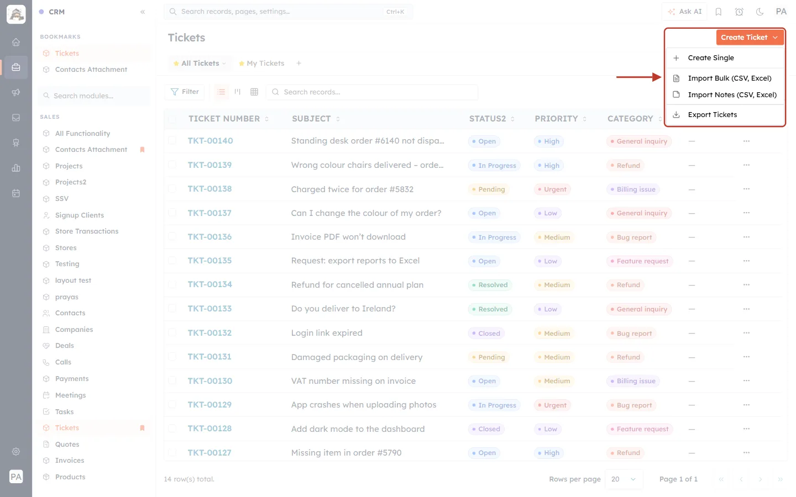Choose Import Bulk (CSV, Excel) option
This screenshot has width=796, height=497.
click(725, 78)
